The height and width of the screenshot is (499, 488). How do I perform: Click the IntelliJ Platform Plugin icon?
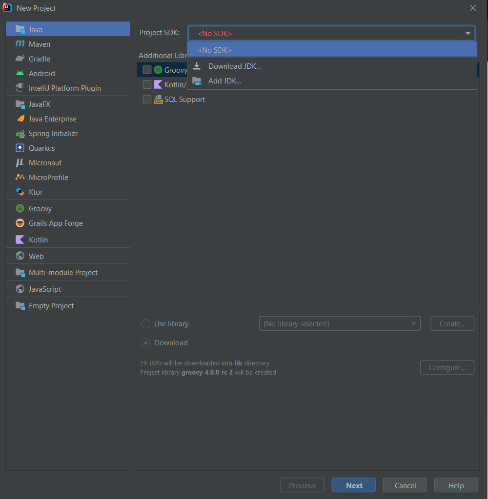point(20,87)
